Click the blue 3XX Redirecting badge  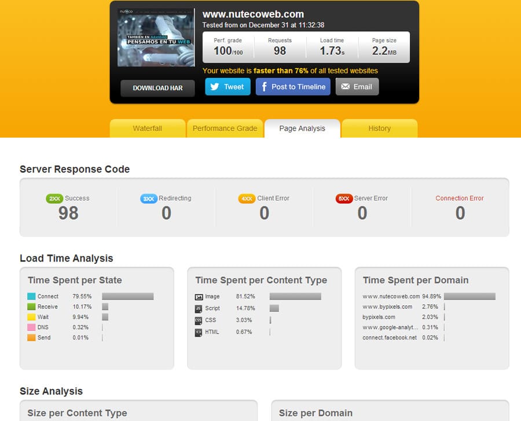149,198
